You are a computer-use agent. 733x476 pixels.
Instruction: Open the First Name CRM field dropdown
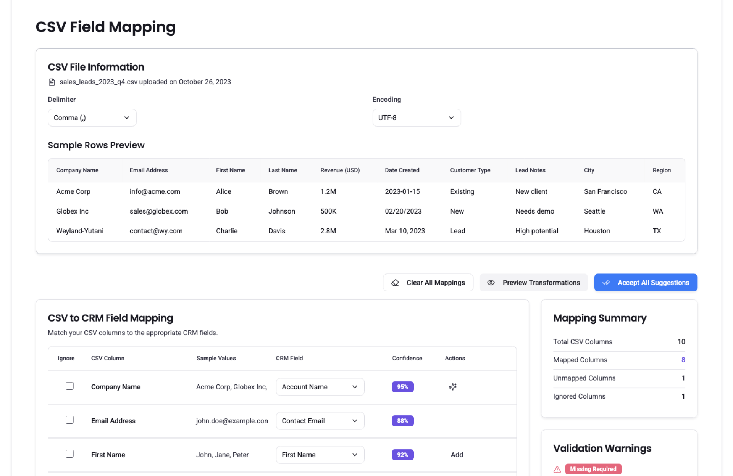pos(320,455)
